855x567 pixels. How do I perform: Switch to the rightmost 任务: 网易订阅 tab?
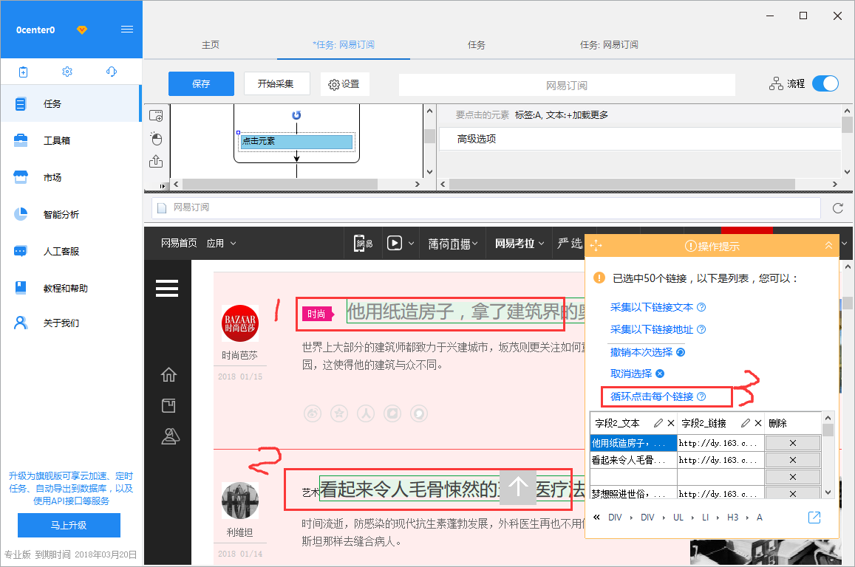[x=609, y=44]
